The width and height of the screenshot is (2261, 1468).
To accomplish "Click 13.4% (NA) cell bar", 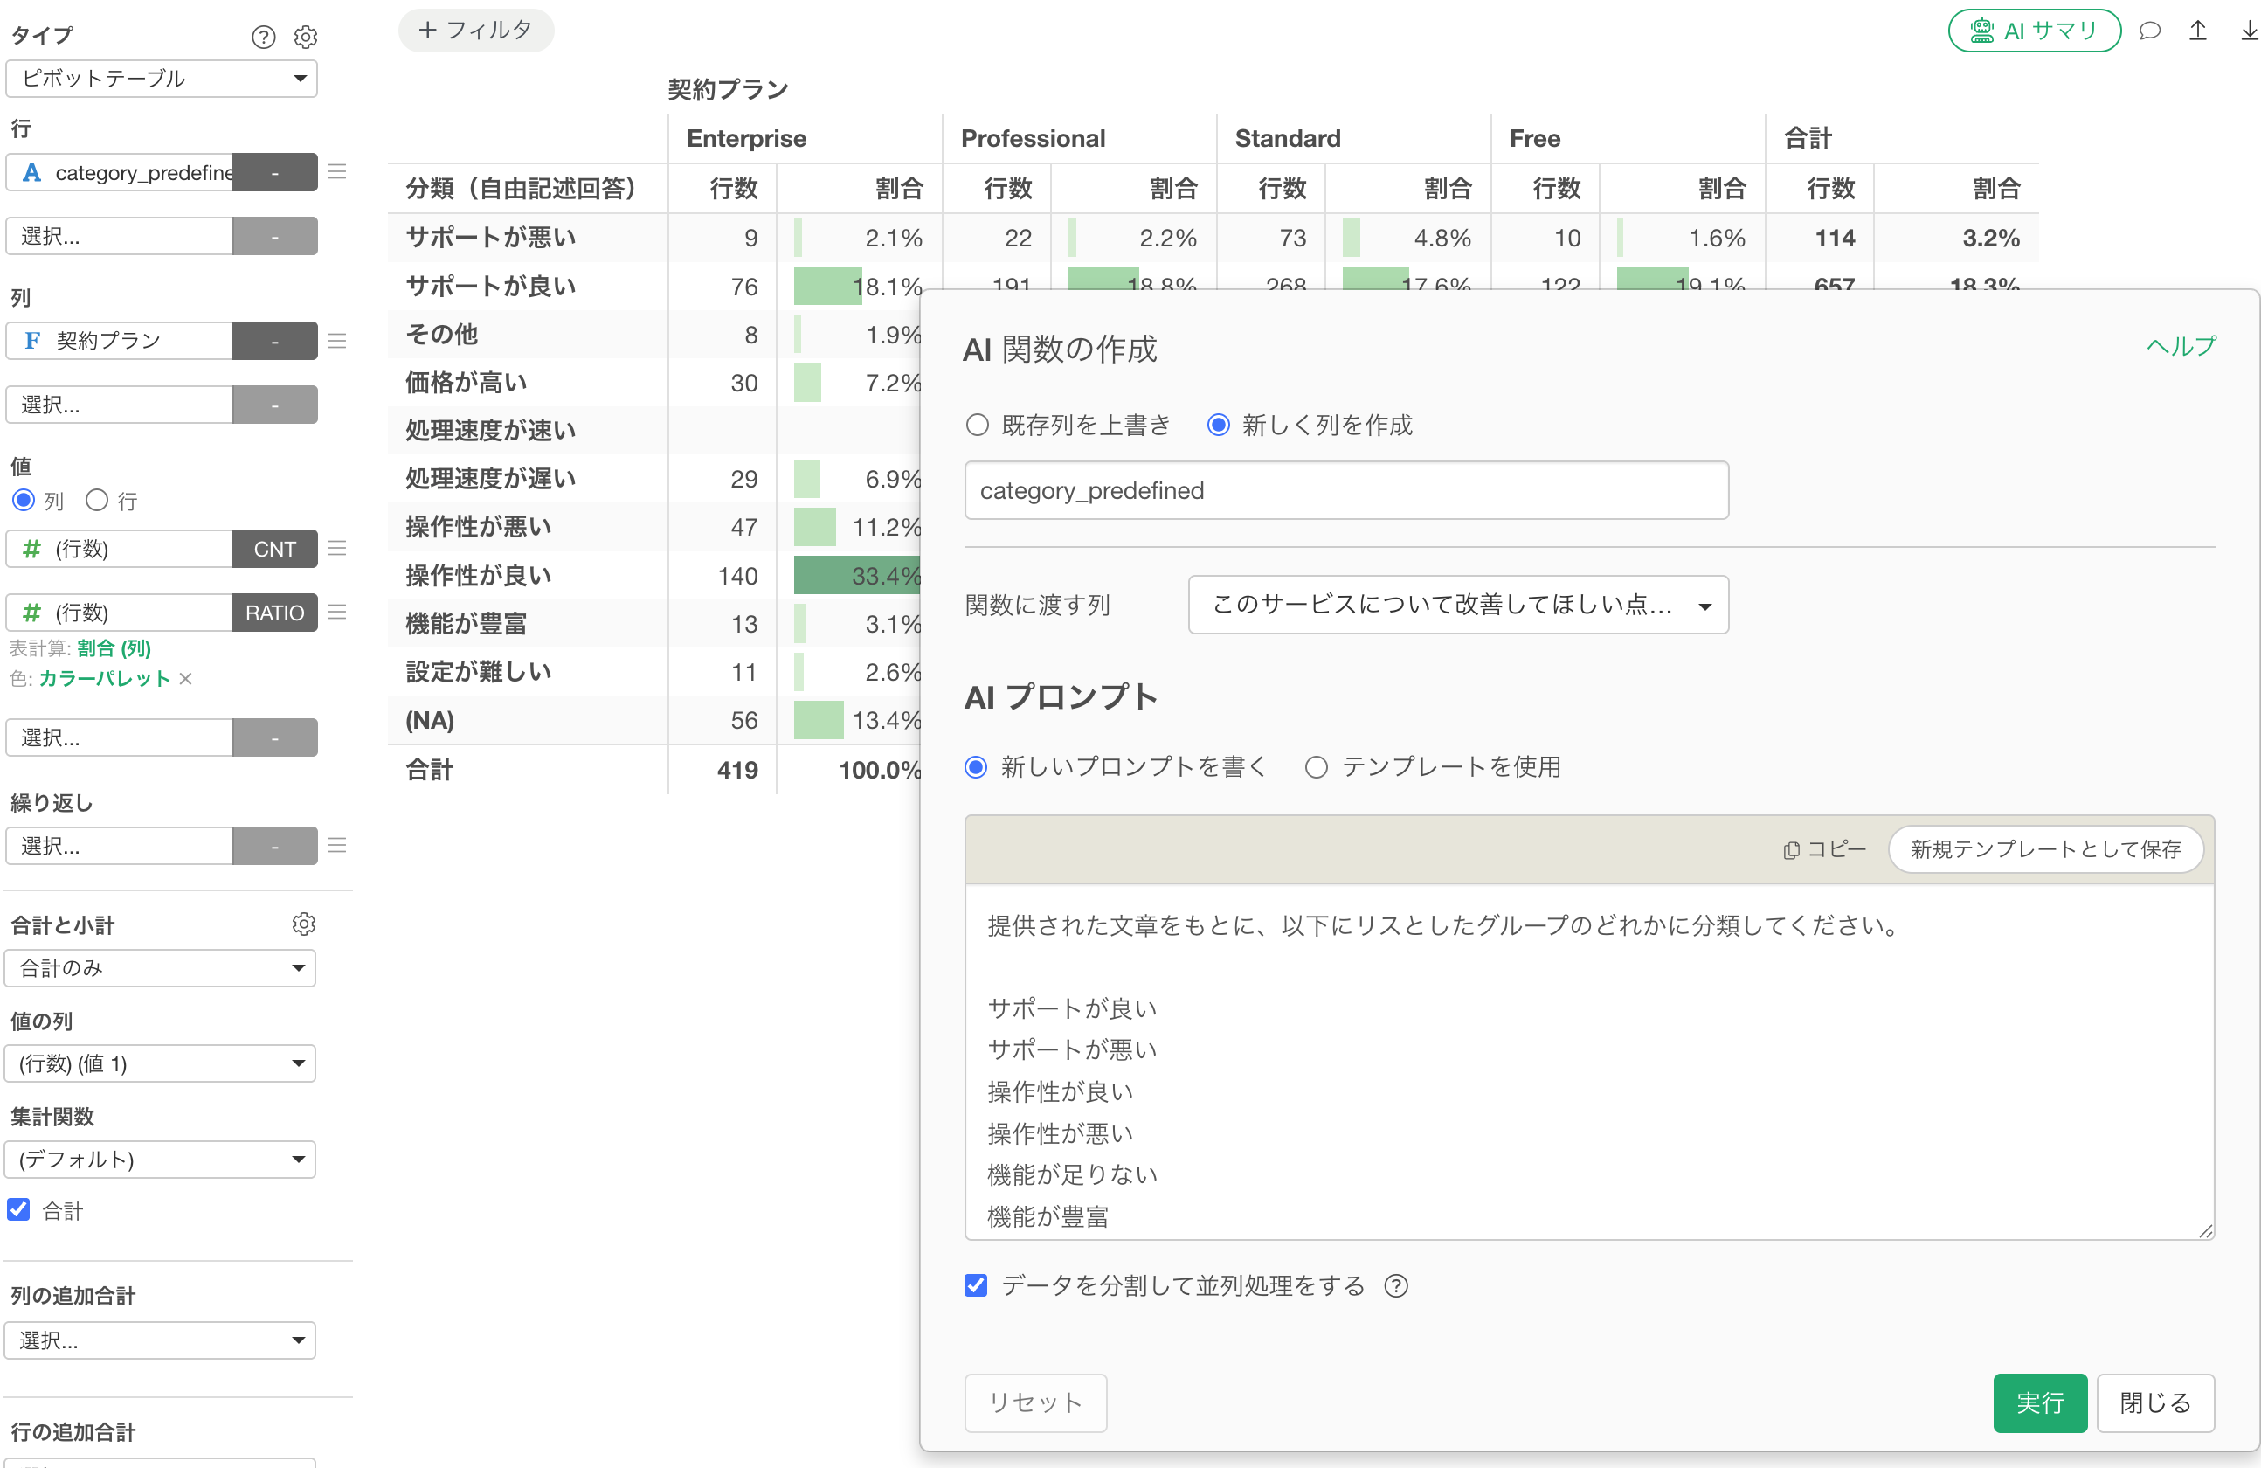I will pyautogui.click(x=819, y=719).
